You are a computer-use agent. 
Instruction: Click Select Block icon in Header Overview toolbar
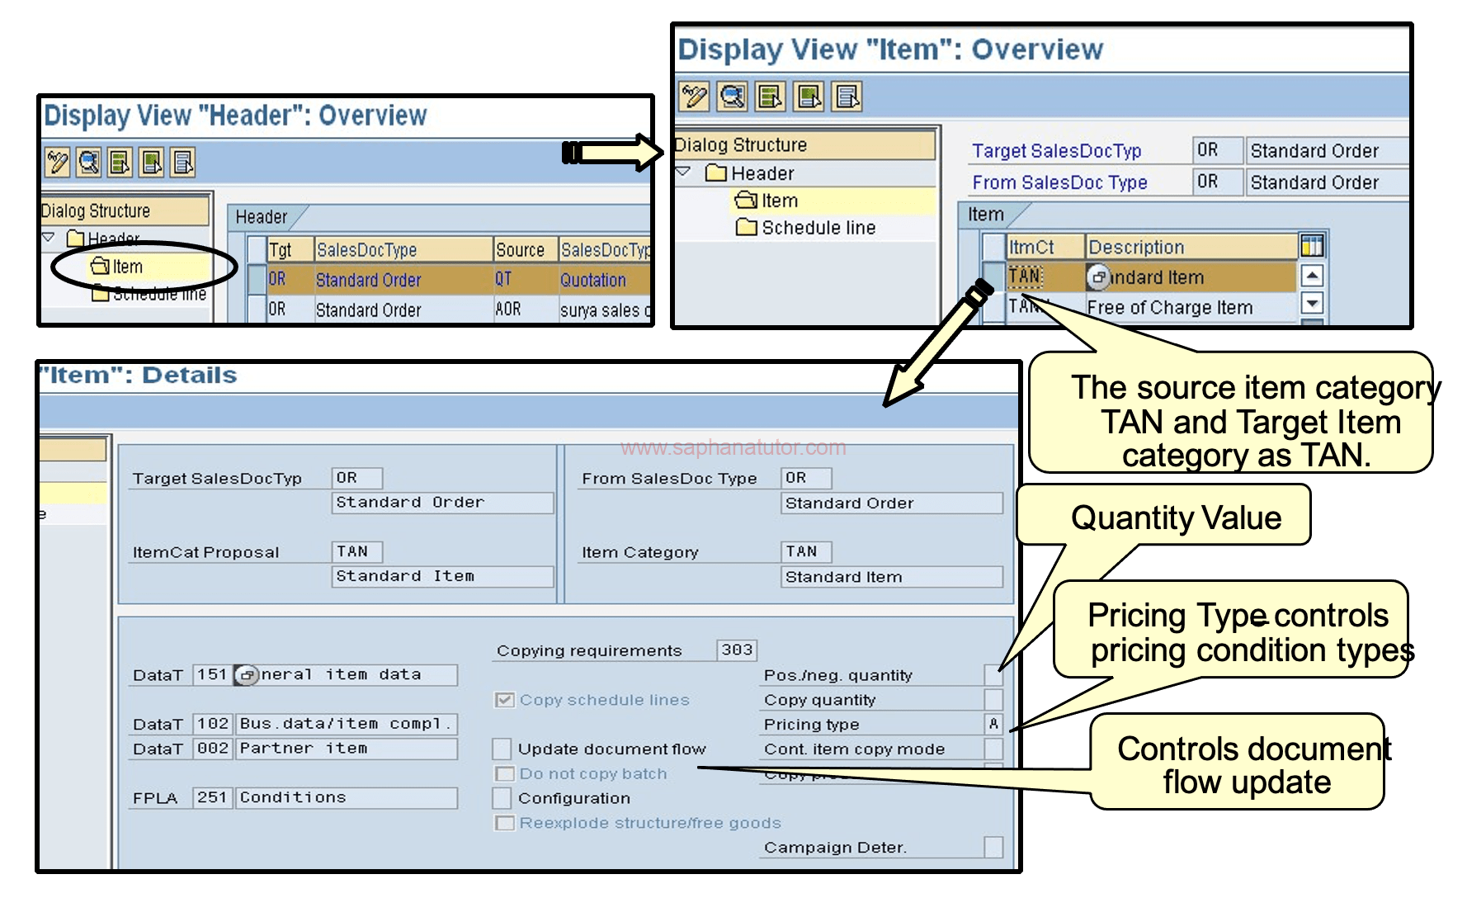(152, 162)
